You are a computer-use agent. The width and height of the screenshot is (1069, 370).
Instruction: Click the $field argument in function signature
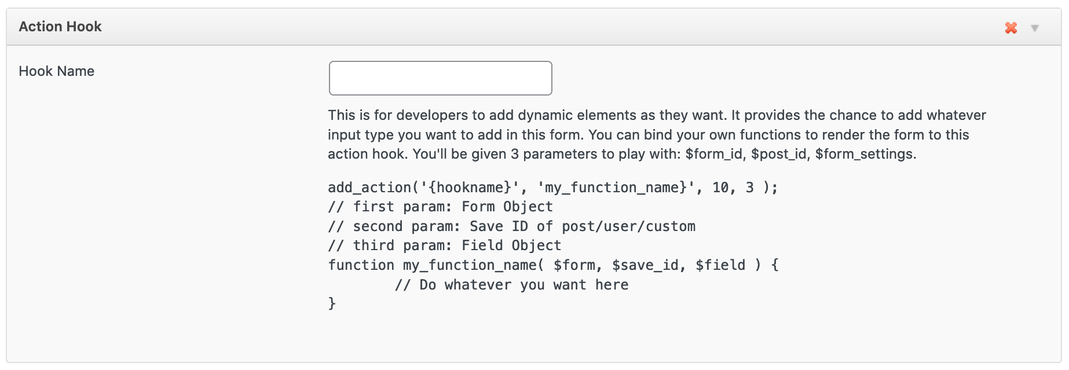[x=720, y=265]
